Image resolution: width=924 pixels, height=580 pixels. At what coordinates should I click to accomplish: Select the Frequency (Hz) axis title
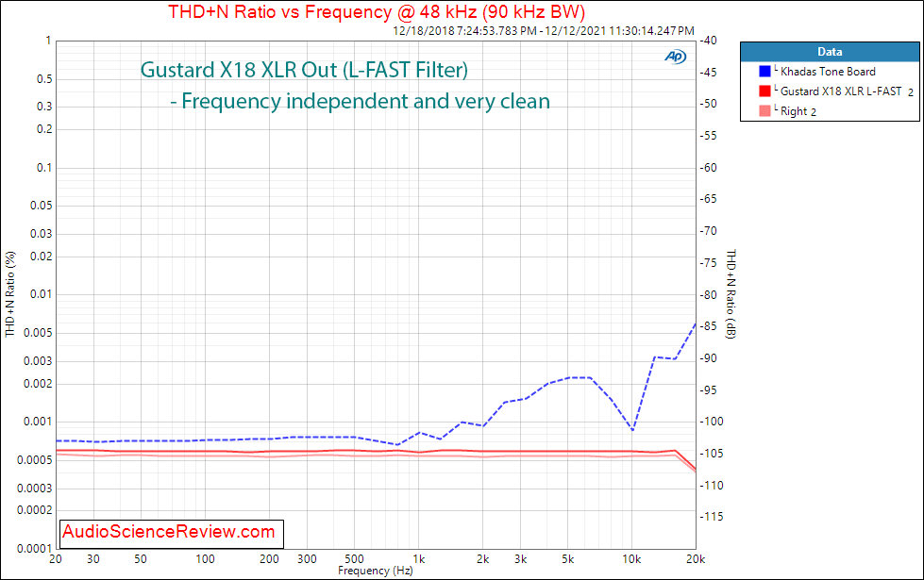pyautogui.click(x=376, y=571)
